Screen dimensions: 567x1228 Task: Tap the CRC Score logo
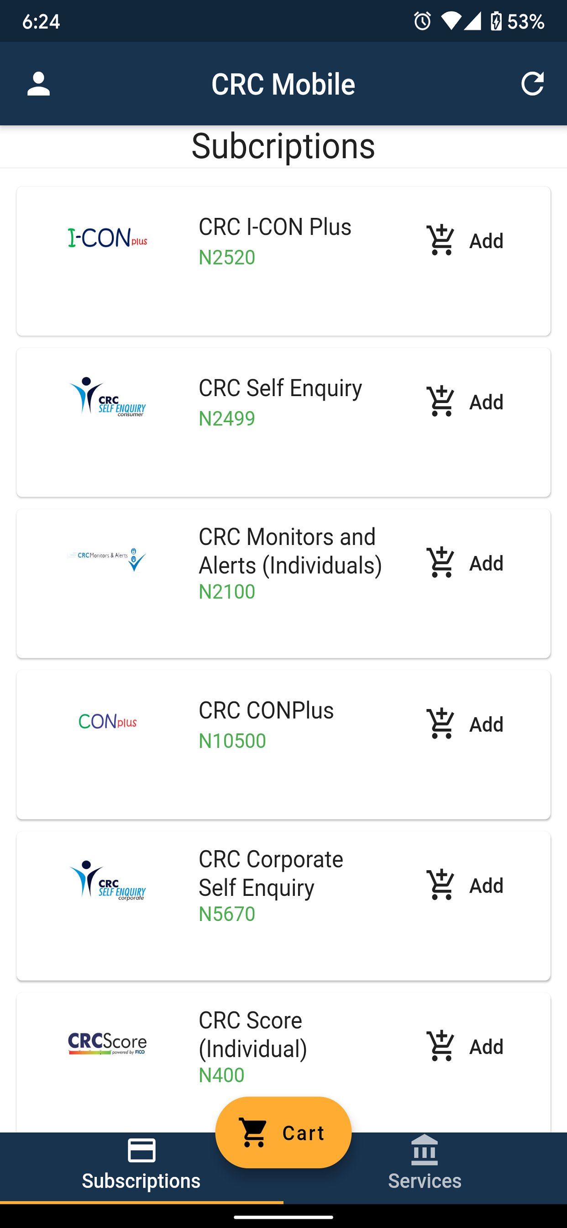(108, 1043)
